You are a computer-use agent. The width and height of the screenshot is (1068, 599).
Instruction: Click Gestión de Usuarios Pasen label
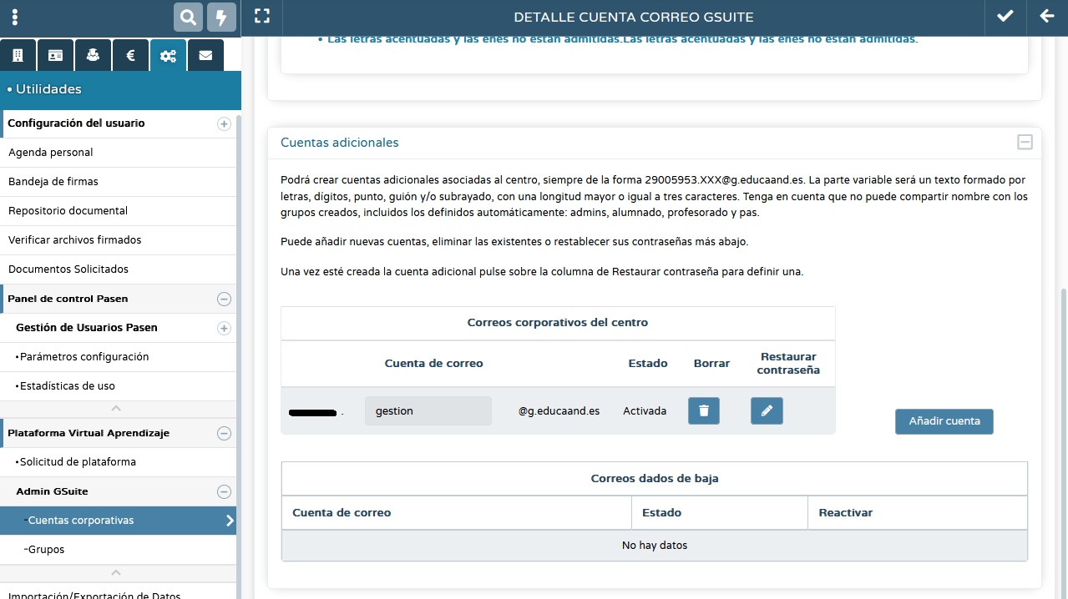pos(87,328)
